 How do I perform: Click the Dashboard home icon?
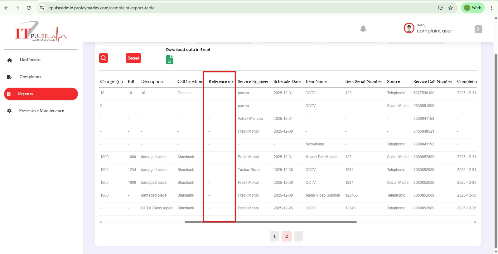[x=10, y=60]
